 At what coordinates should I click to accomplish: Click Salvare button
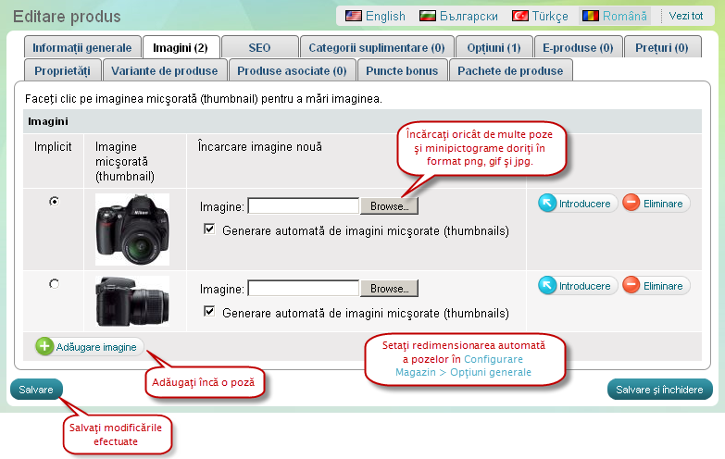[x=37, y=390]
